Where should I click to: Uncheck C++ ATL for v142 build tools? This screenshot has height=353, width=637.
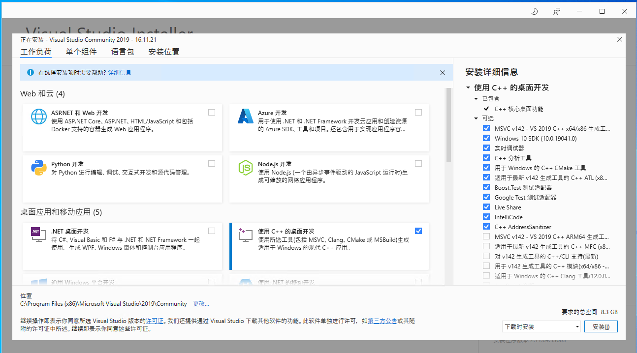click(486, 177)
